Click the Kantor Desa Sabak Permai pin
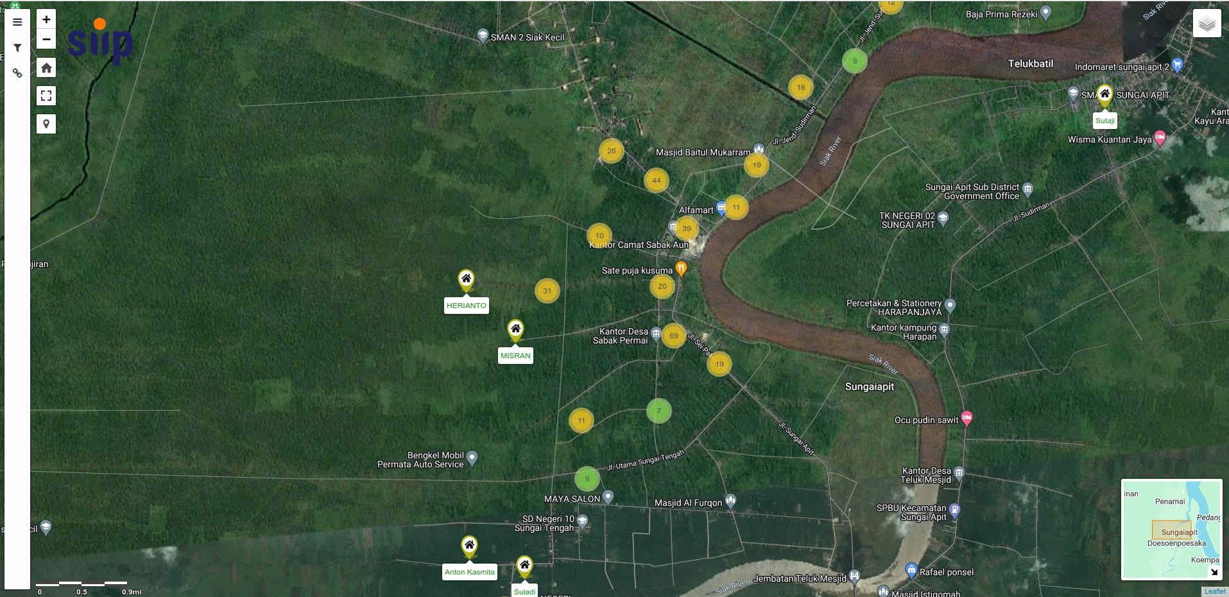1229x597 pixels. tap(656, 334)
